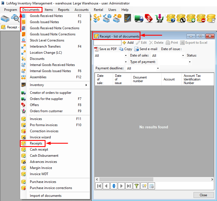Click the Close button at bottom
Viewport: 217px width, 201px height.
point(203,195)
